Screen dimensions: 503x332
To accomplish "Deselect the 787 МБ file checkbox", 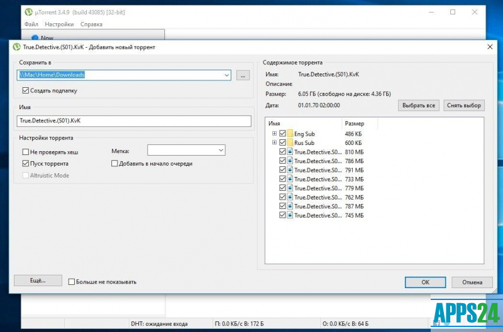I will [x=282, y=206].
